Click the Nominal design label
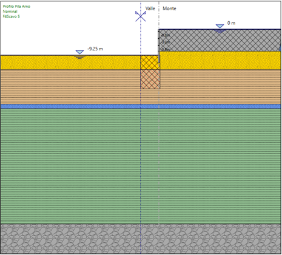The width and height of the screenshot is (282, 255). click(x=10, y=12)
